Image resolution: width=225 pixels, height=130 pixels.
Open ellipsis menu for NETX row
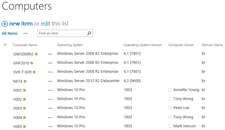tap(50, 81)
